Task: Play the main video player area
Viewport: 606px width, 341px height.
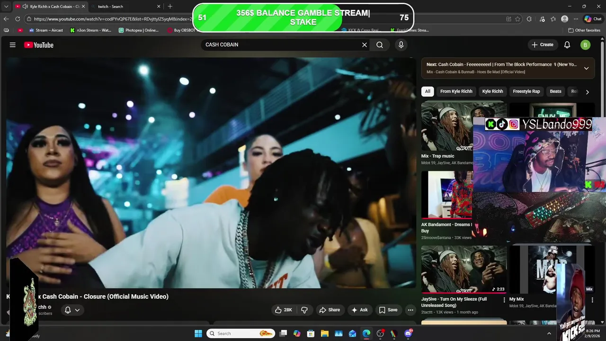Action: (211, 173)
